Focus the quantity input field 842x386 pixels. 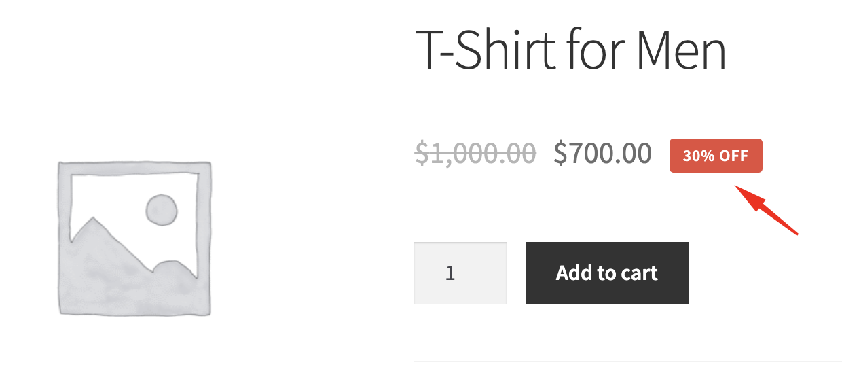coord(460,273)
